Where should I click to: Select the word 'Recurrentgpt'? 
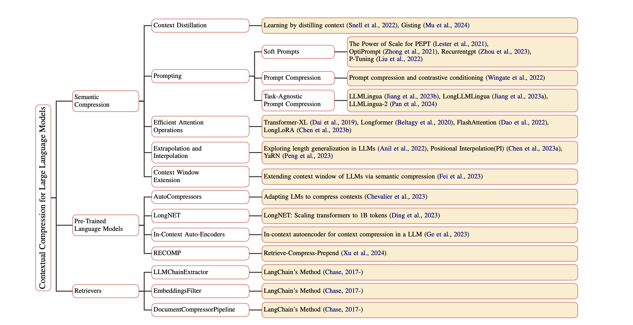pos(458,52)
